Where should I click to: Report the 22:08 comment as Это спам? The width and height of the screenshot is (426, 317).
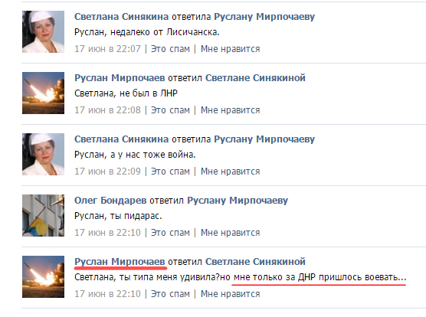click(170, 110)
